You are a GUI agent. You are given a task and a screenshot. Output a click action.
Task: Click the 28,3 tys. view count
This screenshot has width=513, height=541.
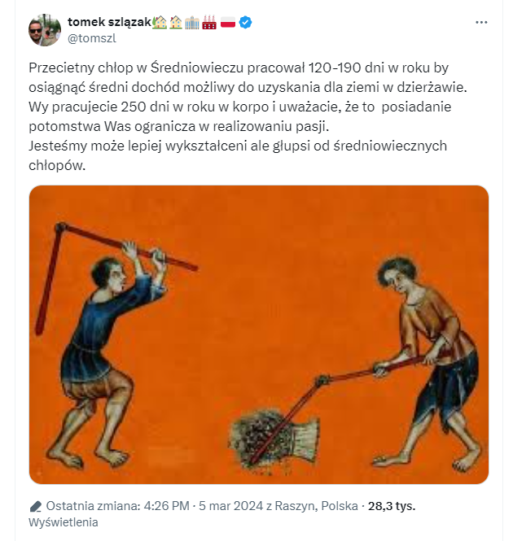pos(392,506)
